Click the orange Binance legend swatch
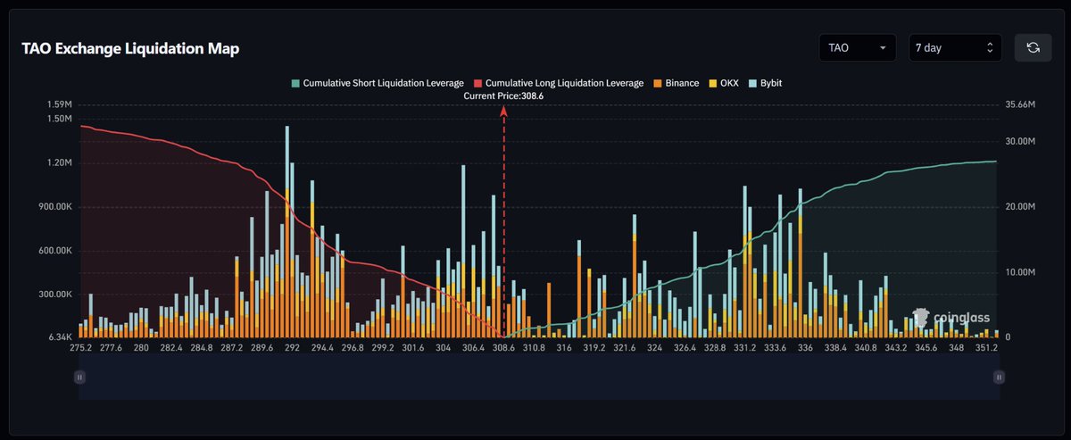 [x=656, y=83]
